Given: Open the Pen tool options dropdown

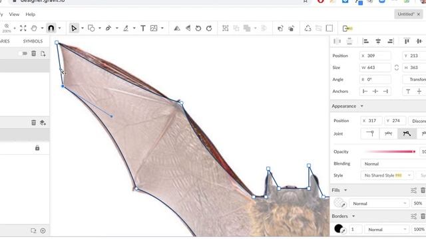Looking at the screenshot, I should pos(117,28).
